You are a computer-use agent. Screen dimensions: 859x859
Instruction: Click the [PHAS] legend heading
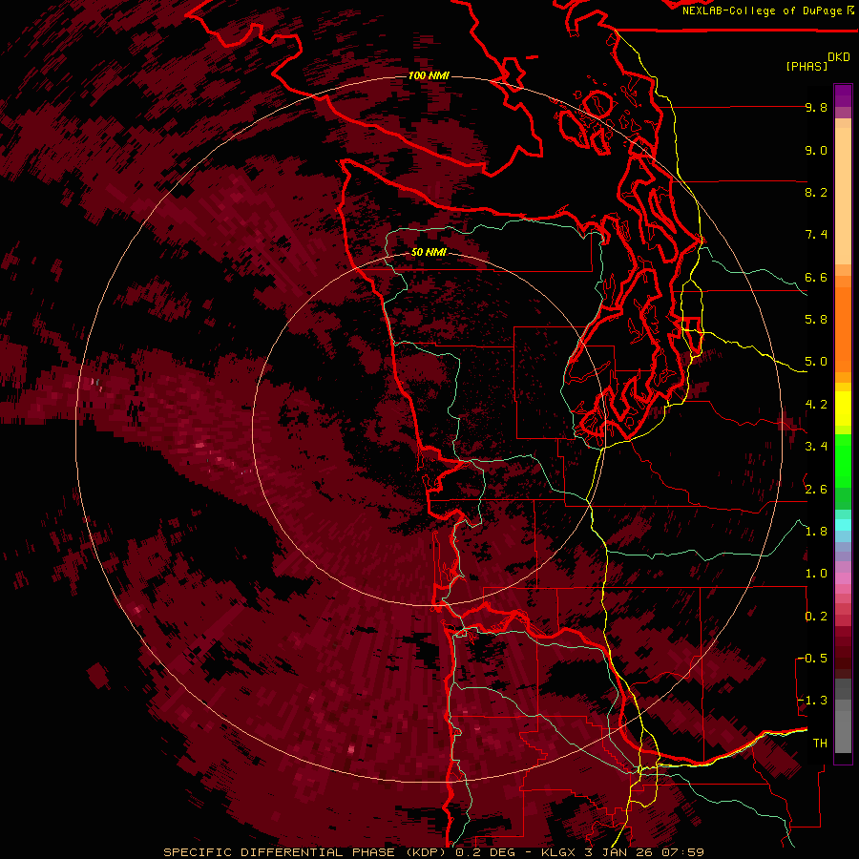coord(807,66)
